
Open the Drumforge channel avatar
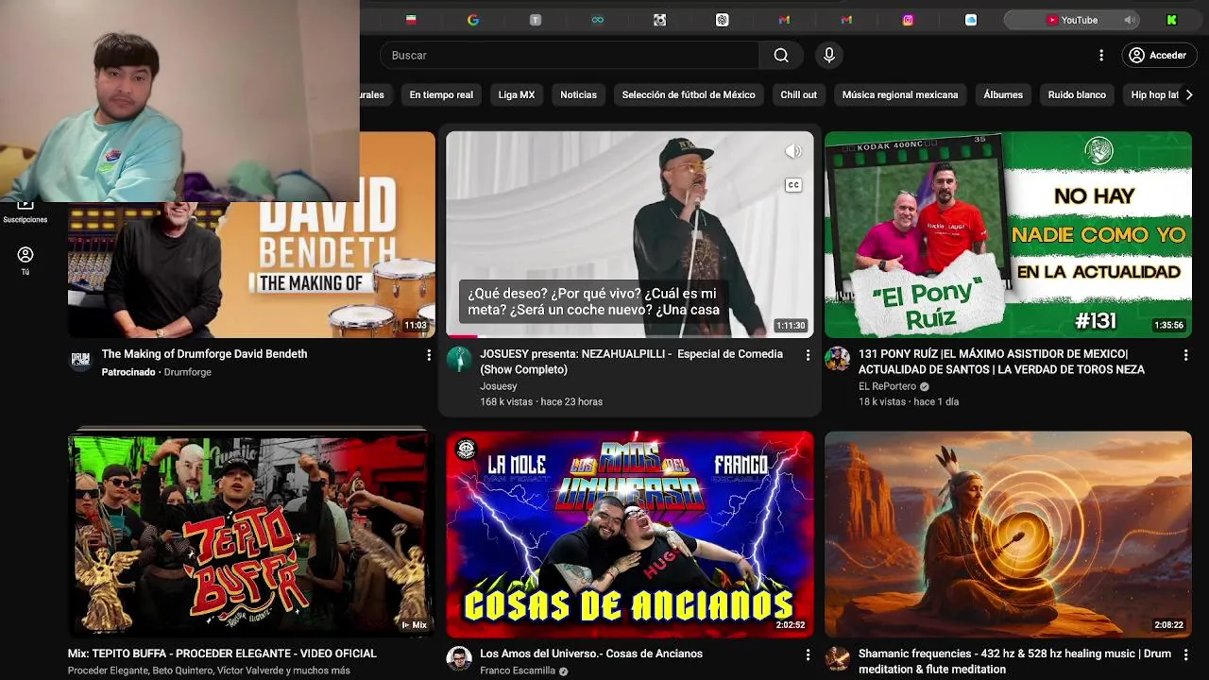81,360
